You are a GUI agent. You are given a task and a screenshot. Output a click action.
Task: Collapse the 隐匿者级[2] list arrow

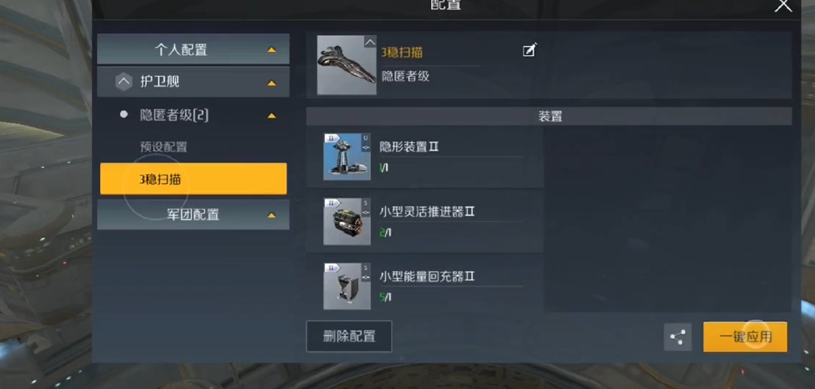pos(271,116)
